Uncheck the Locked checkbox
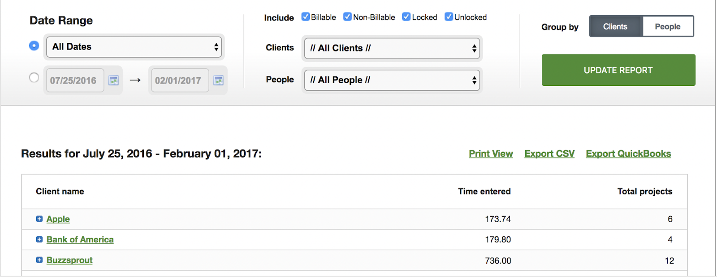Image resolution: width=717 pixels, height=277 pixels. pyautogui.click(x=406, y=17)
